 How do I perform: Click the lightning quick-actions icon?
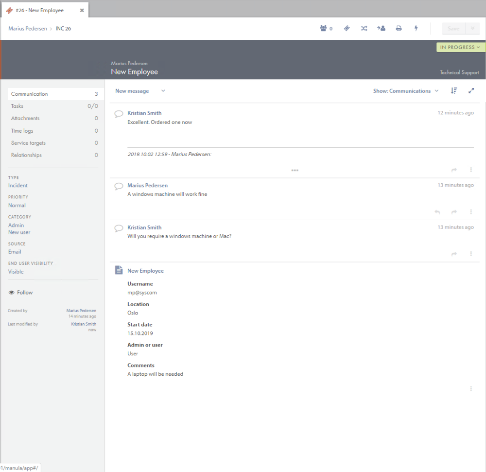[416, 28]
